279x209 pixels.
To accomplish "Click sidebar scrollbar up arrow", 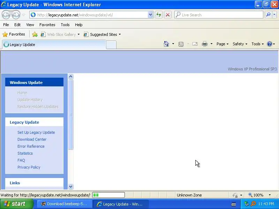I will point(71,76).
